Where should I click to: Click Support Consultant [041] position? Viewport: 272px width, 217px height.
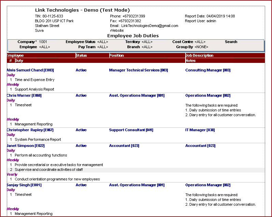point(131,130)
